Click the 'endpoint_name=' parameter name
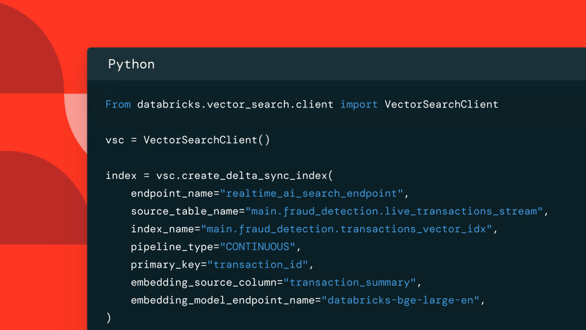Viewport: 586px width, 330px height. click(175, 194)
